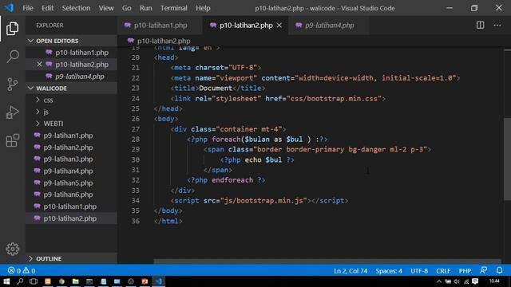Click the VS Code logo in title bar
511x287 pixels.
coord(9,8)
